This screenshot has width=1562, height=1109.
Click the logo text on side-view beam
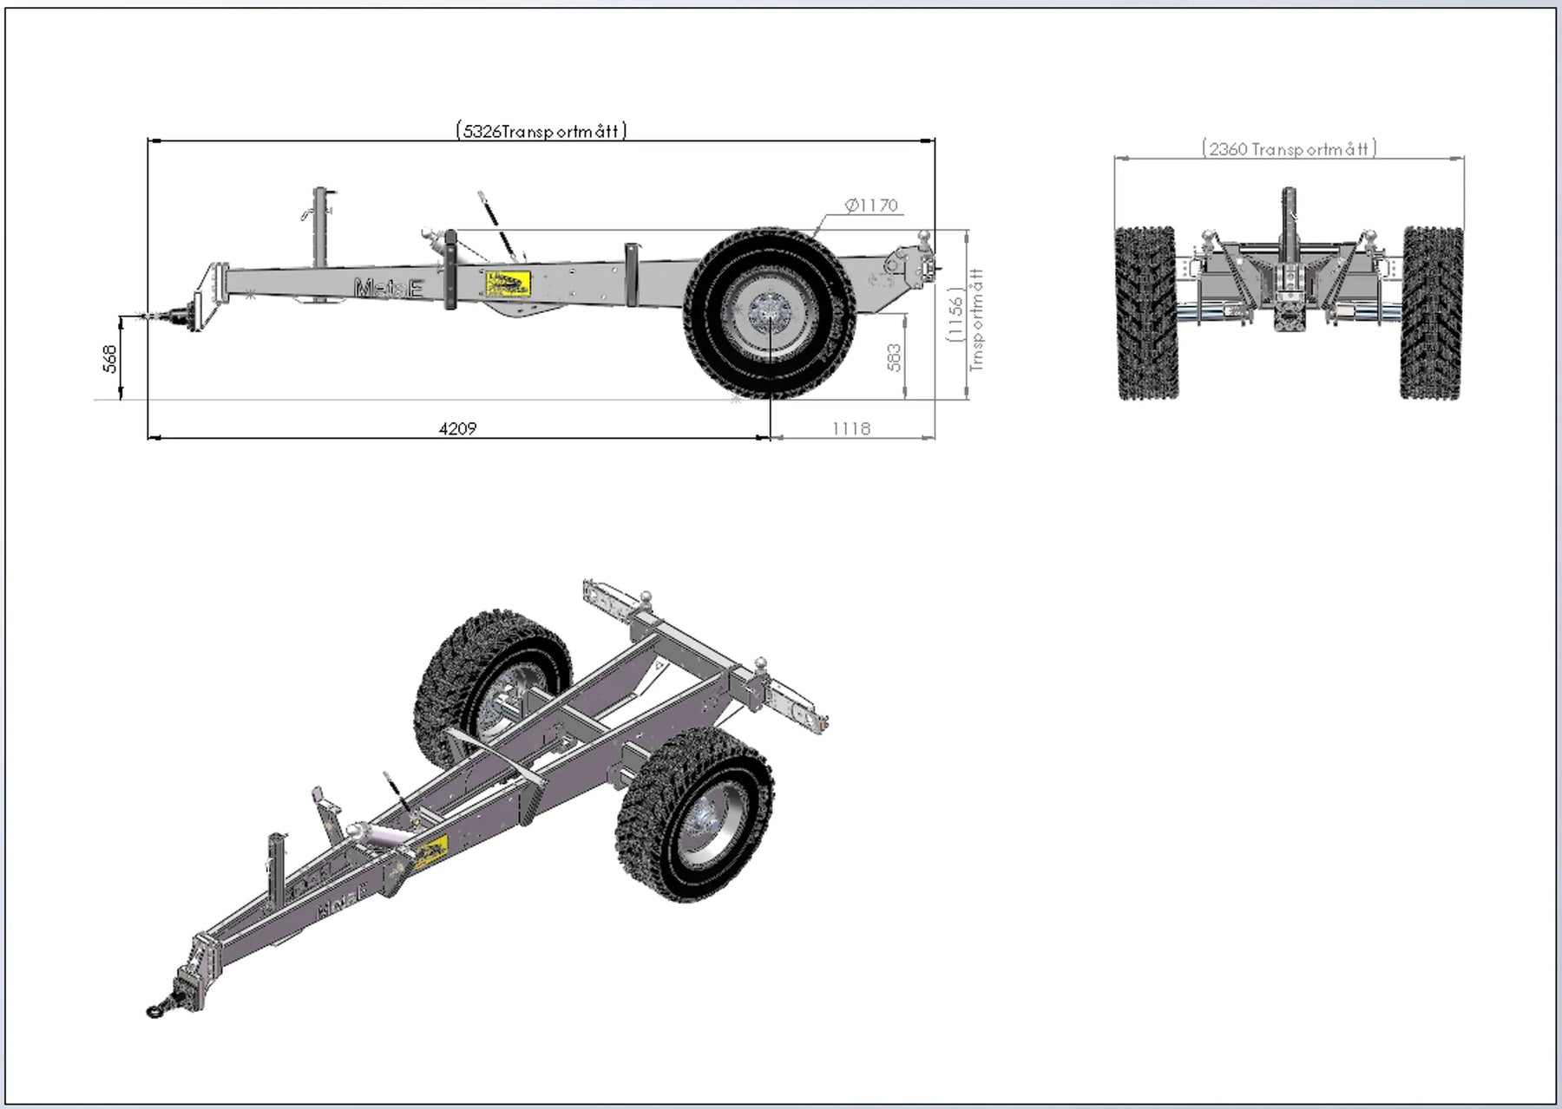tap(388, 288)
